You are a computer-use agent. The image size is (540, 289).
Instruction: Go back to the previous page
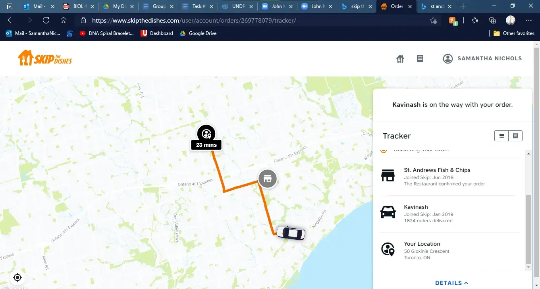point(11,21)
